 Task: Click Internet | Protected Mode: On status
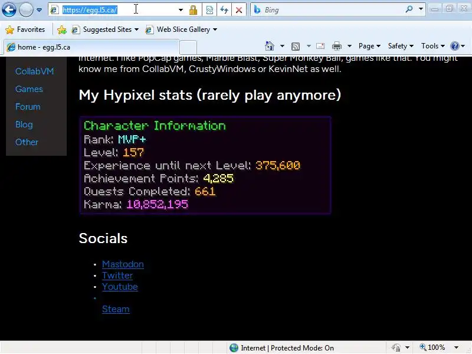coord(287,348)
